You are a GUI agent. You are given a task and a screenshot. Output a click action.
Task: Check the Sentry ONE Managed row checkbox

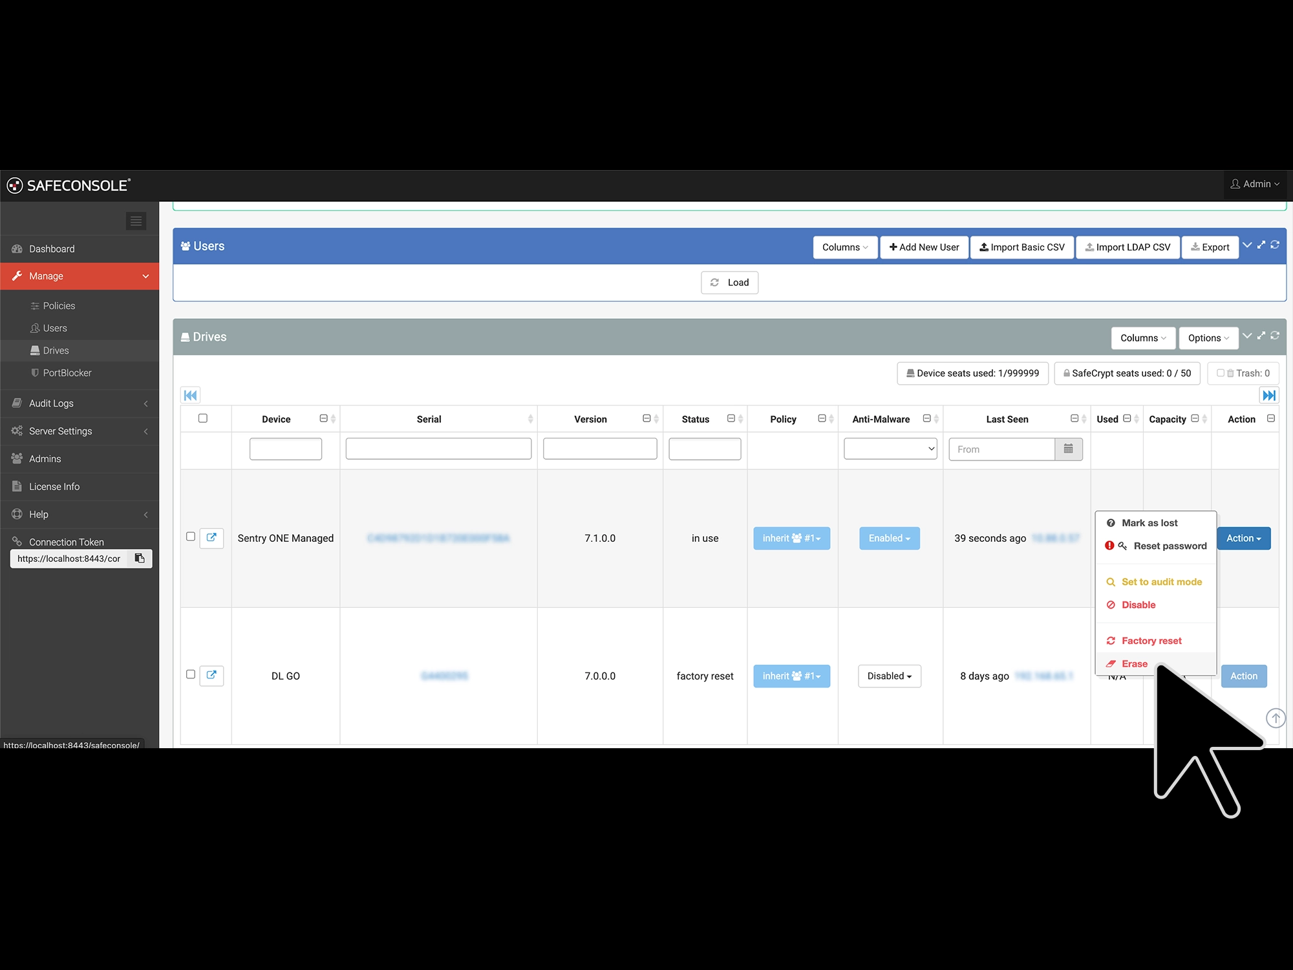(x=191, y=536)
